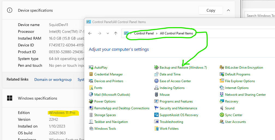Image resolution: width=275 pixels, height=140 pixels.
Task: Select Control Panel in address bar
Action: (x=144, y=33)
